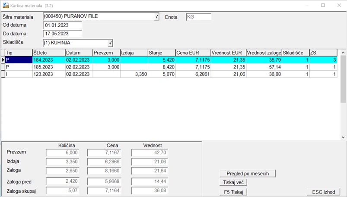Click the Tiskaj več button
Image resolution: width=347 pixels, height=197 pixels.
(233, 182)
